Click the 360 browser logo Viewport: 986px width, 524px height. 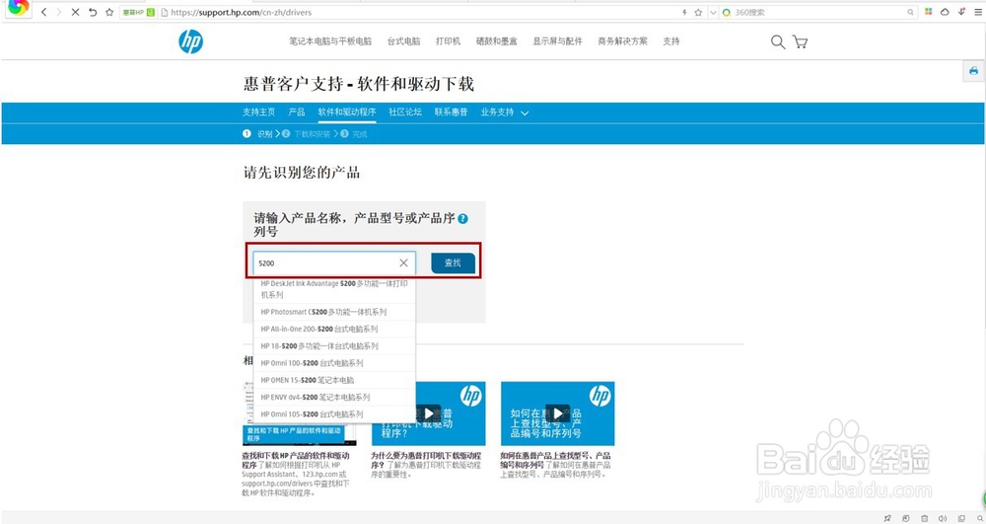tap(18, 8)
